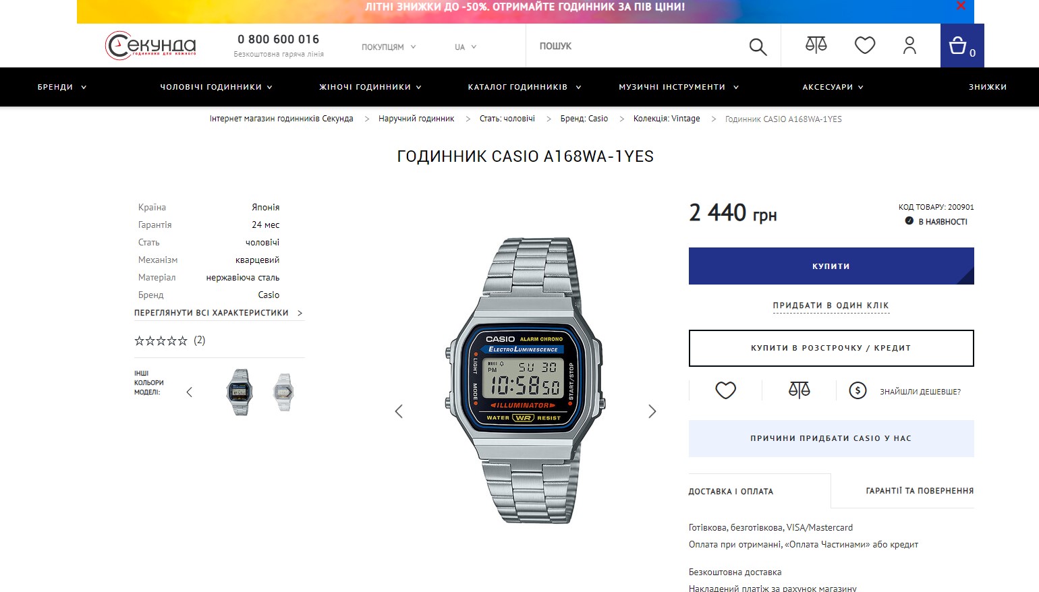Click ПРИДБАТИ В ОДИН КЛІК link
The height and width of the screenshot is (592, 1039).
(831, 305)
